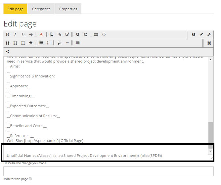Switch to Edit page tab
This screenshot has height=185, width=221.
coord(15,9)
